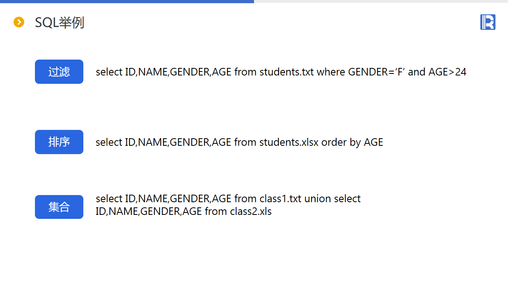This screenshot has height=286, width=508.
Task: Click the AGE>24 condition text
Action: click(x=447, y=72)
